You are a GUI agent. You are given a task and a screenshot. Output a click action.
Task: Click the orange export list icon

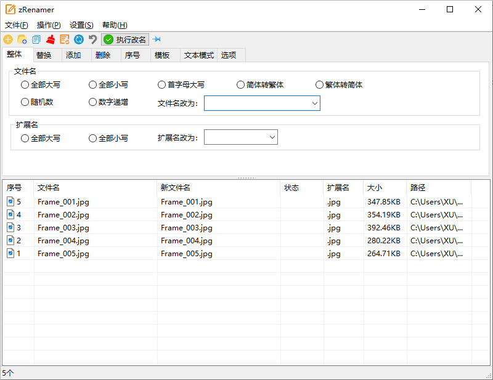[x=65, y=39]
